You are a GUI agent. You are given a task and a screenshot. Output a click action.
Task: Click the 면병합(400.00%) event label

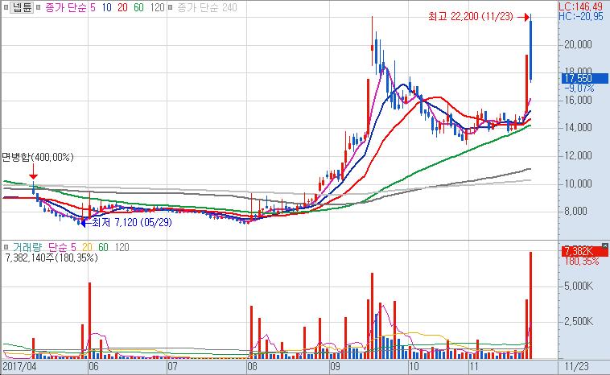(37, 157)
